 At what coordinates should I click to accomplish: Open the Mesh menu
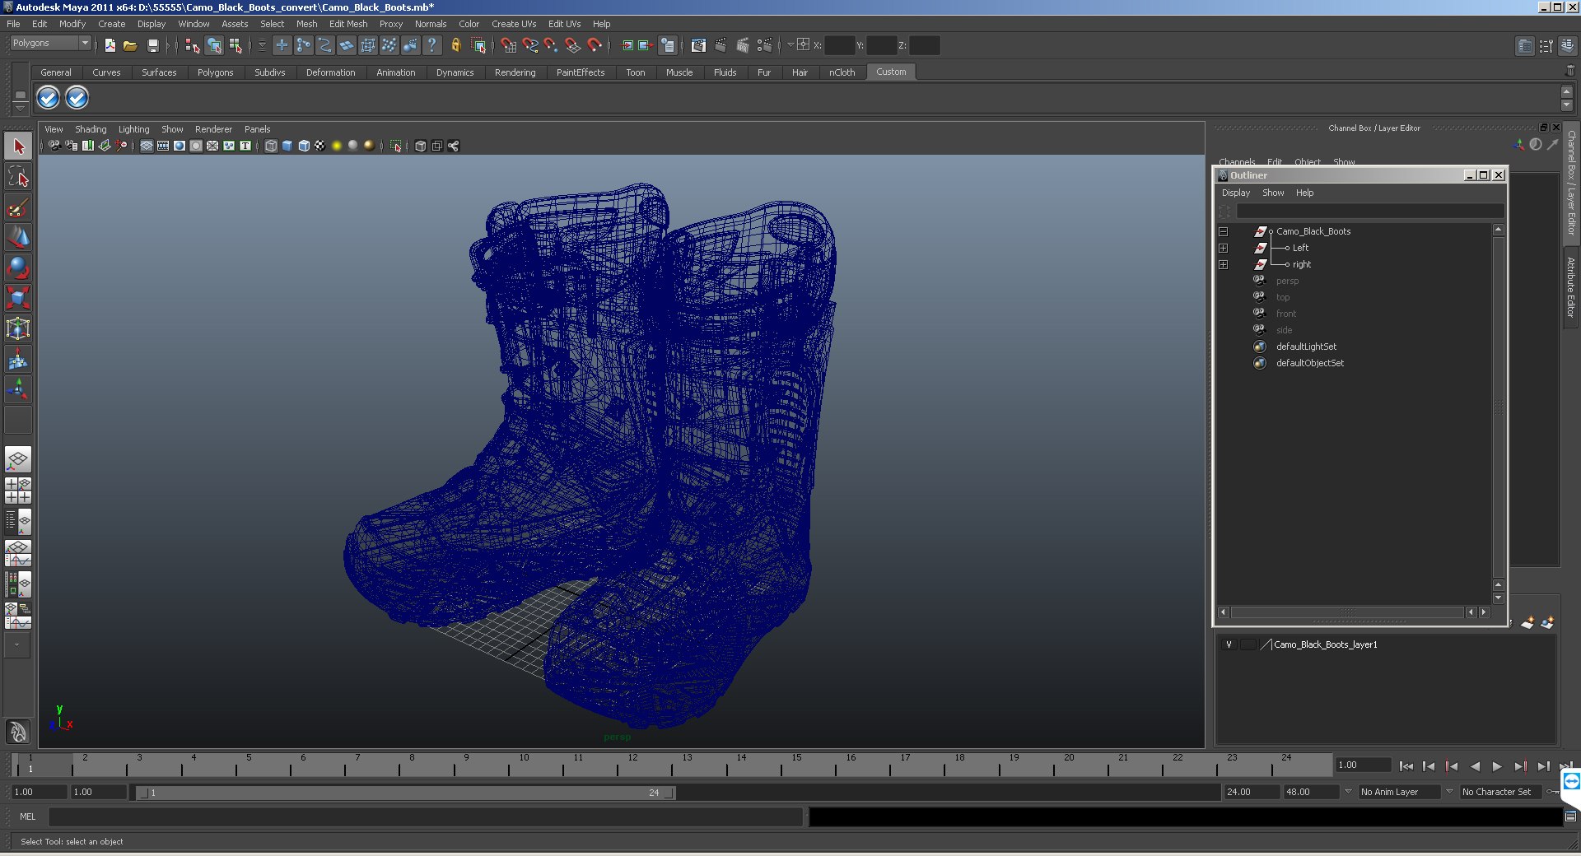pos(306,24)
